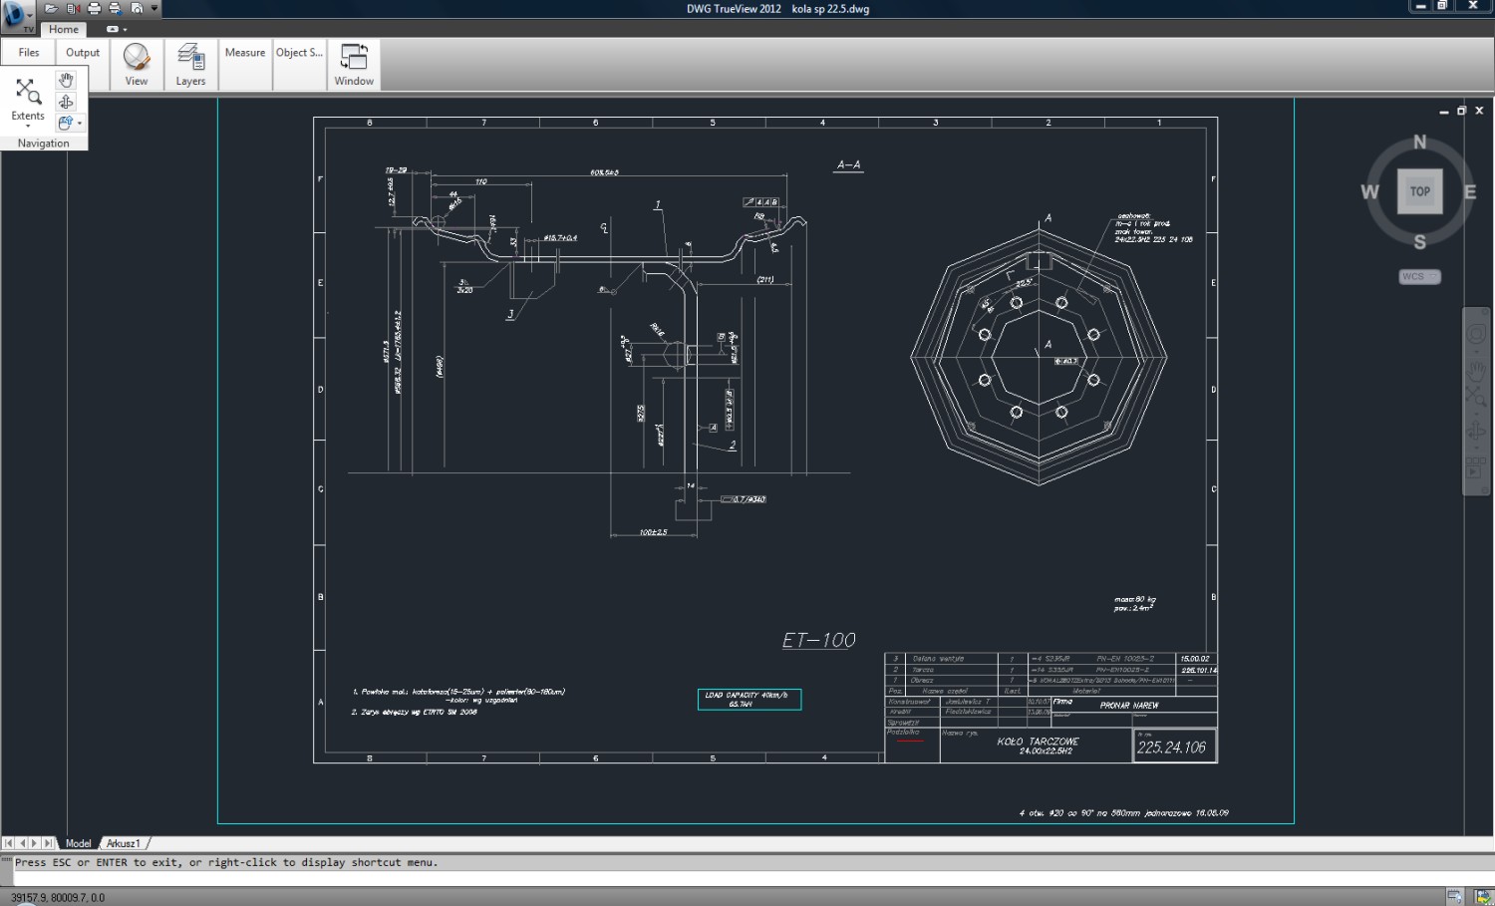Switch to the Model tab
The height and width of the screenshot is (906, 1495).
point(78,843)
